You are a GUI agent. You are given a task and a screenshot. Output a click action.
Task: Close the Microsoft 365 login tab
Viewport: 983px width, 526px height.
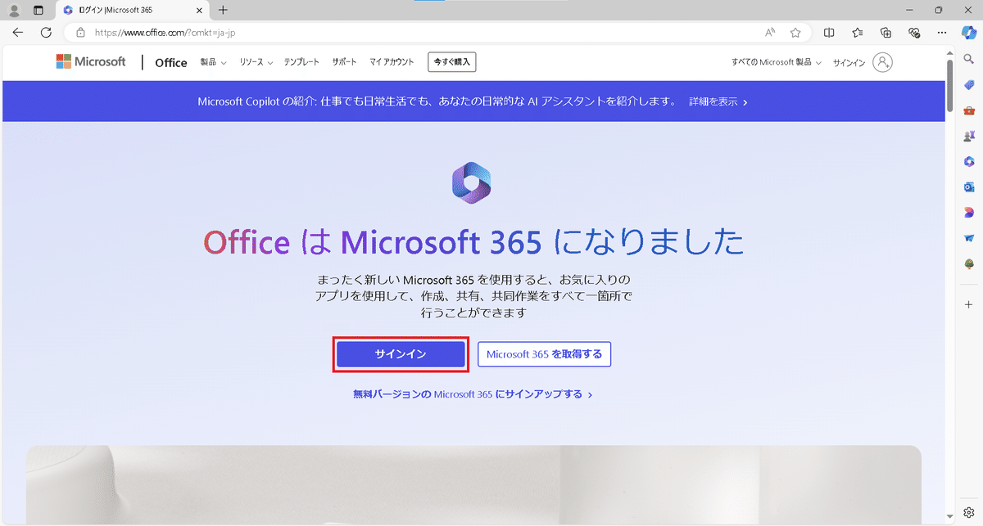click(199, 10)
